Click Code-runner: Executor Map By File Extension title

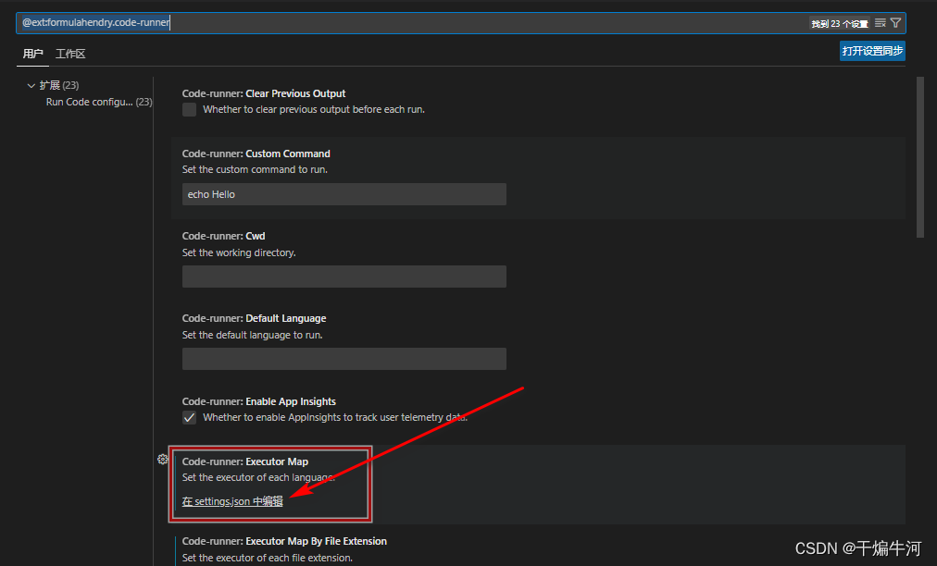[x=284, y=542]
